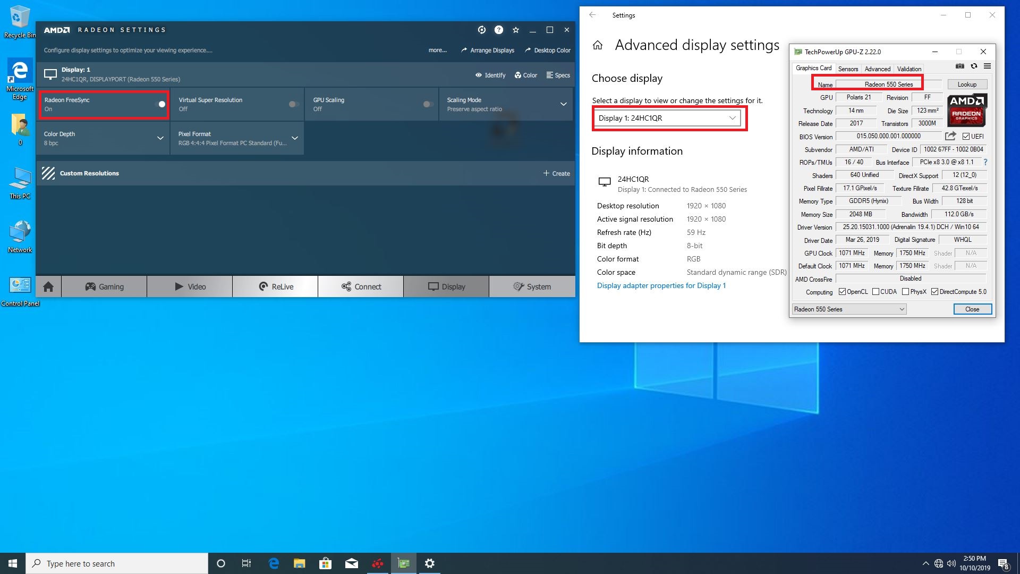Toggle PhysX checkbox in GPU-Z

[x=905, y=292]
